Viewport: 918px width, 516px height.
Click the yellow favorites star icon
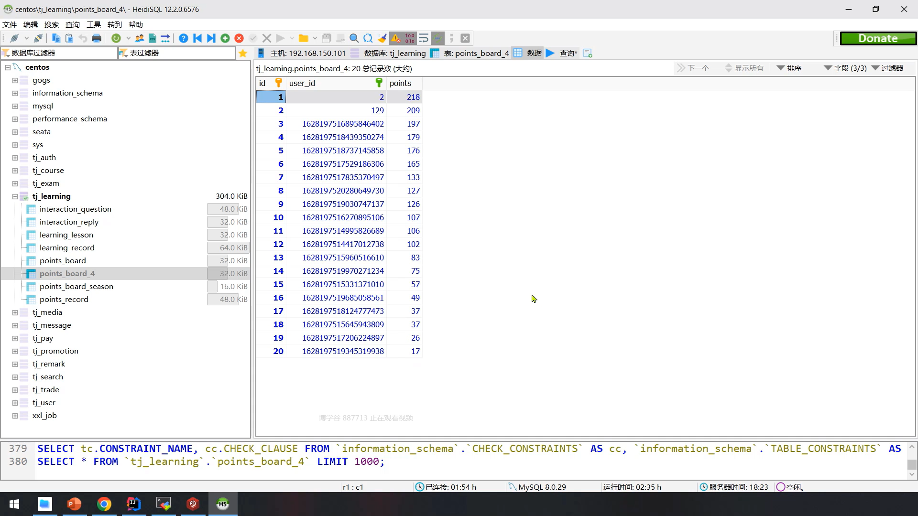243,53
